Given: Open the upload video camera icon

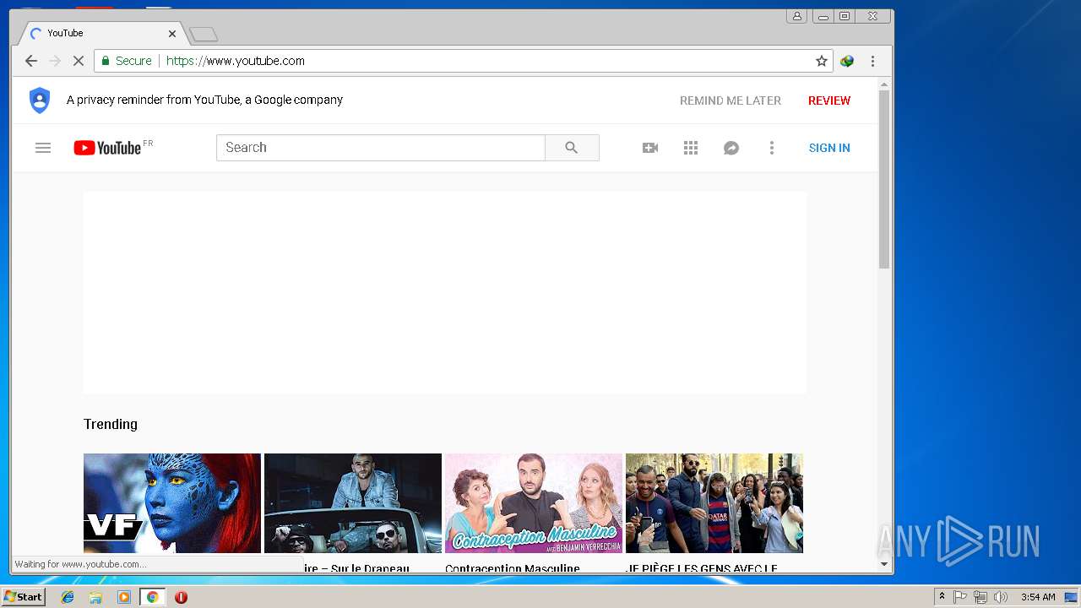Looking at the screenshot, I should pyautogui.click(x=649, y=148).
